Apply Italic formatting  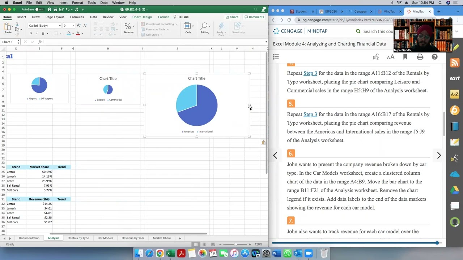(x=37, y=33)
